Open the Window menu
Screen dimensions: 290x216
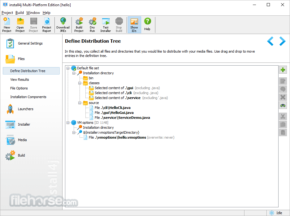point(33,13)
